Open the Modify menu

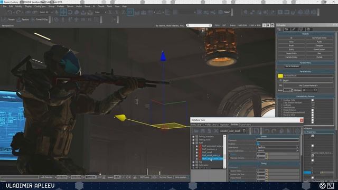click(18, 6)
